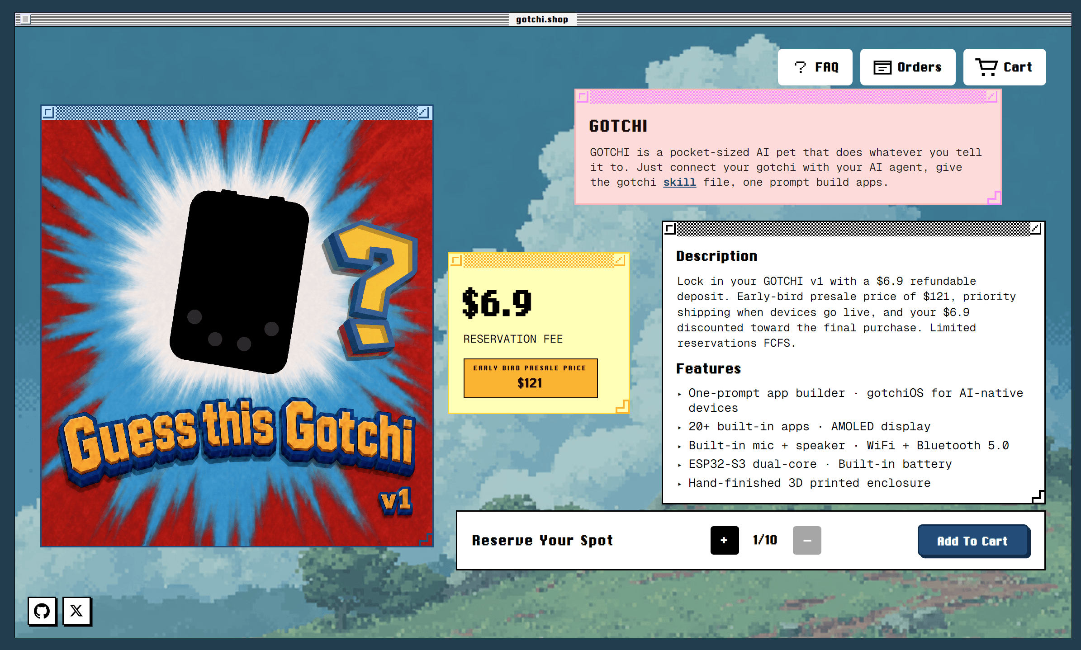Click resize corner of yellow price window
The width and height of the screenshot is (1081, 650).
click(622, 406)
